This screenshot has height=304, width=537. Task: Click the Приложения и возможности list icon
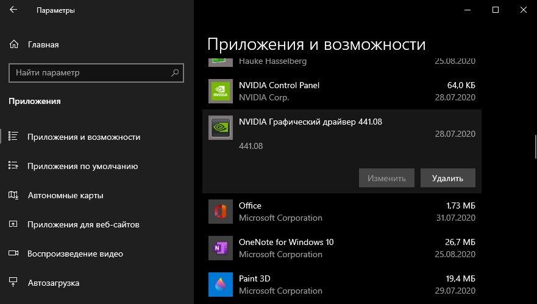tap(13, 136)
